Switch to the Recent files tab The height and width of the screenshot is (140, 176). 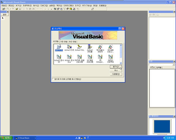[73, 42]
